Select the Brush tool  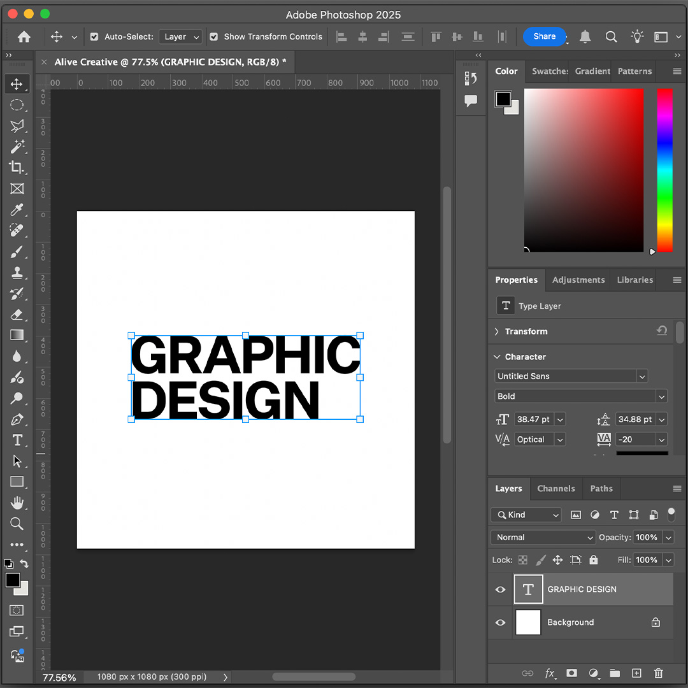17,252
